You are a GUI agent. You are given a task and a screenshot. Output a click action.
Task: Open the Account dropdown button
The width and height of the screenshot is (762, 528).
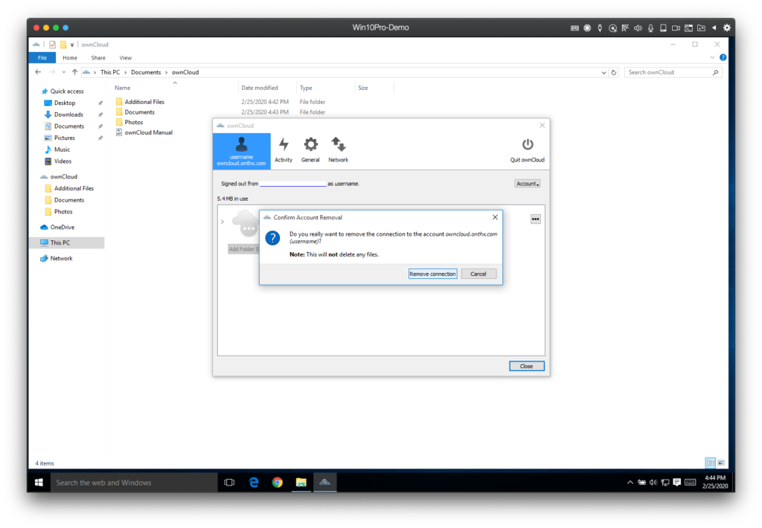click(x=528, y=184)
